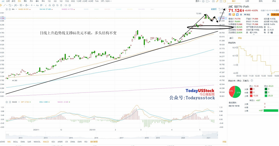Collapse the quote details chevron

click(x=254, y=35)
